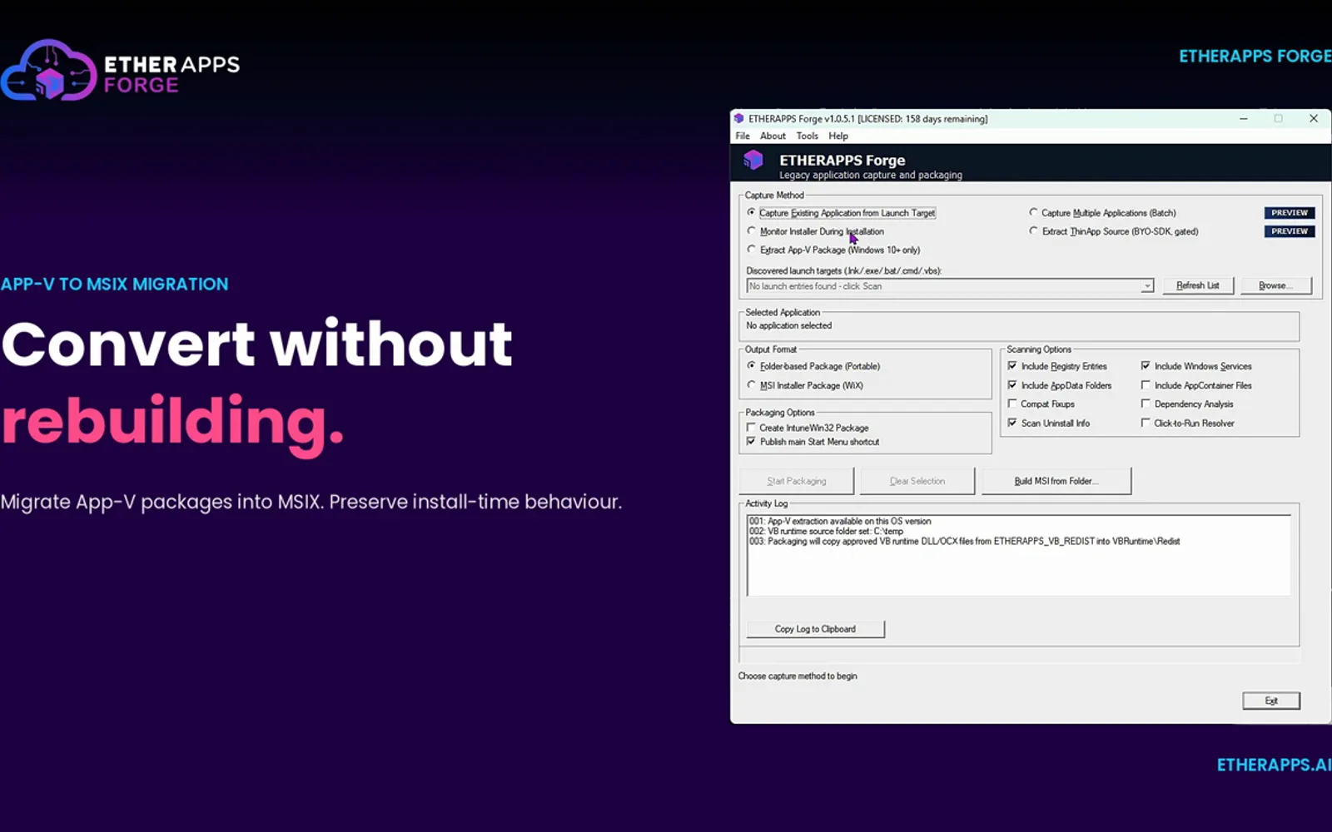Click the Refresh List button
The image size is (1332, 832).
tap(1198, 285)
